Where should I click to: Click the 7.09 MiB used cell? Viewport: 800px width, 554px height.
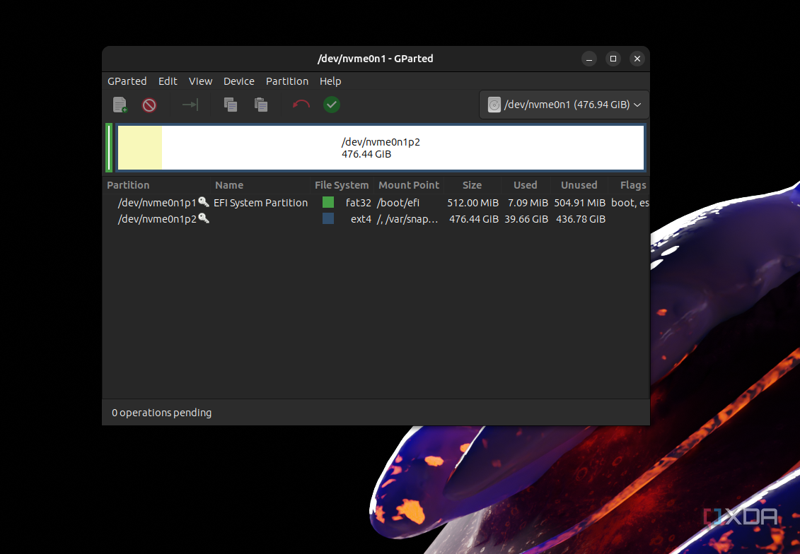coord(528,202)
